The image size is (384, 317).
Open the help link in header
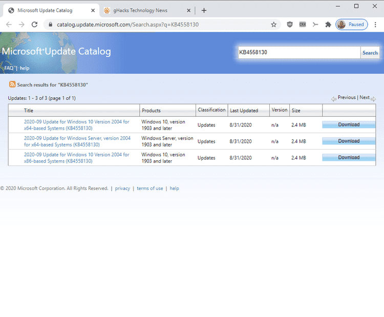[25, 68]
